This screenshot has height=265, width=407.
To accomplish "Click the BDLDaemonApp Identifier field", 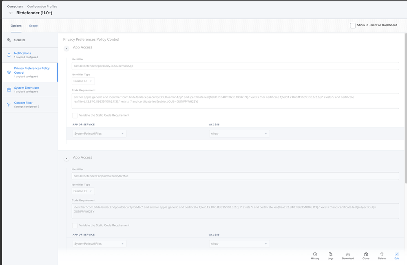I will pyautogui.click(x=235, y=66).
